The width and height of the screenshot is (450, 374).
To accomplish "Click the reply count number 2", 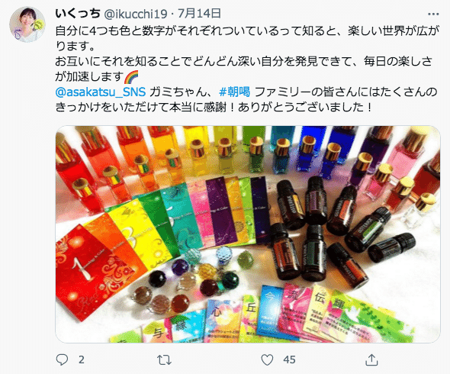I will 81,359.
